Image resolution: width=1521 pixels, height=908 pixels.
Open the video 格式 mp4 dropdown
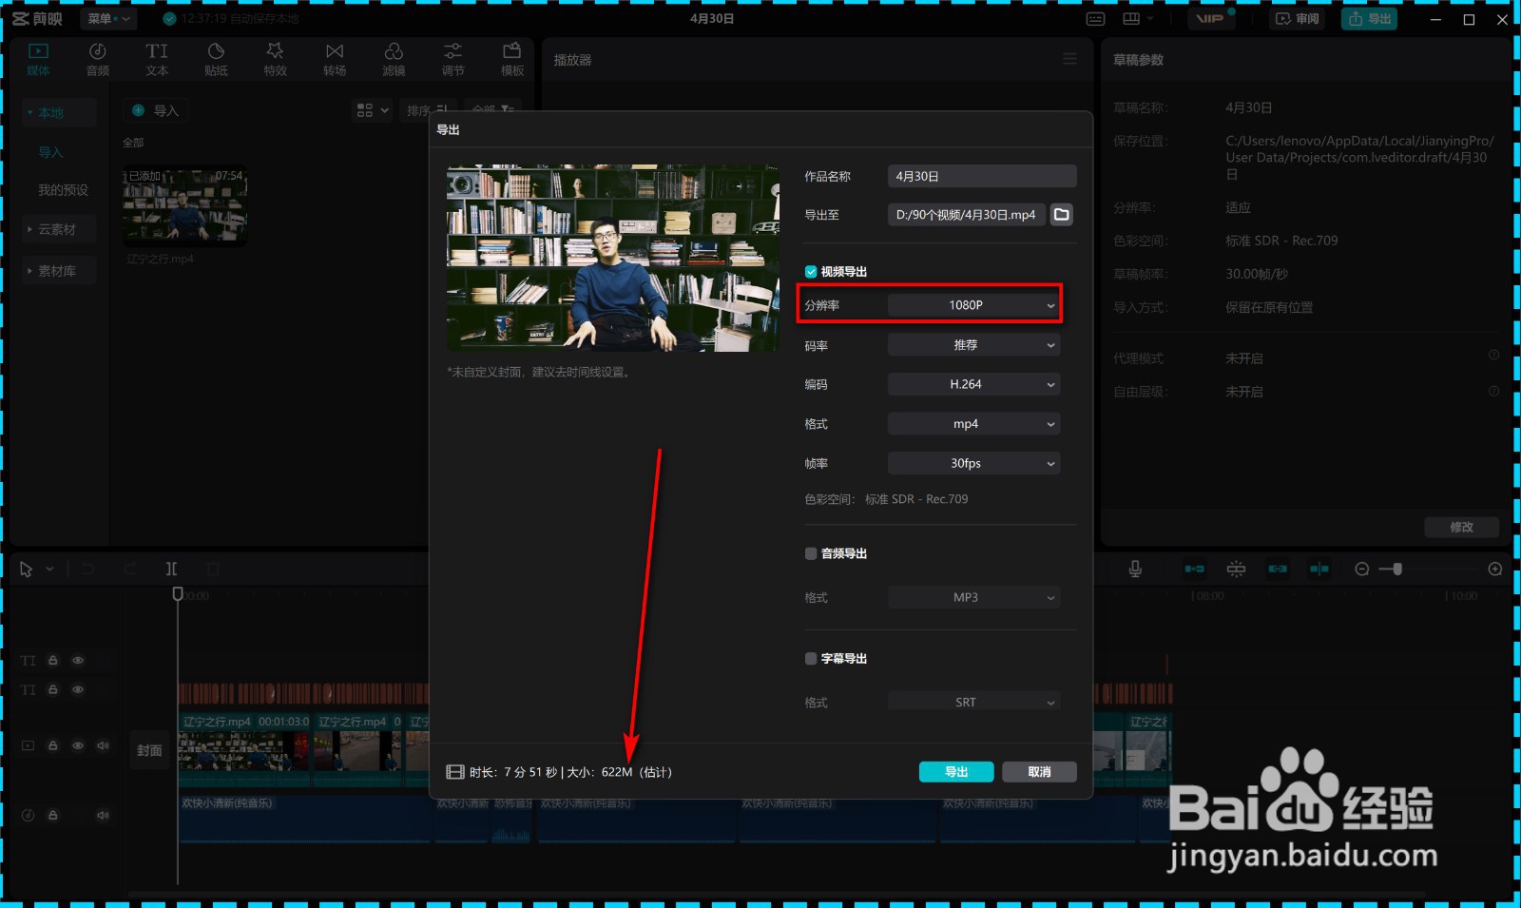point(974,424)
